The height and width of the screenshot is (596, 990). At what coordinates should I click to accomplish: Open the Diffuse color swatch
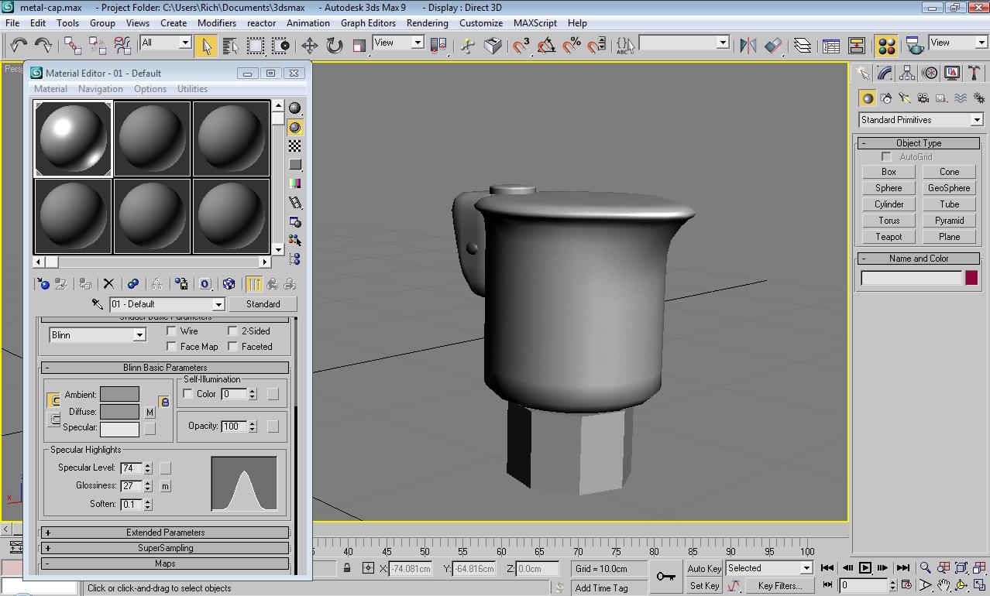tap(119, 412)
